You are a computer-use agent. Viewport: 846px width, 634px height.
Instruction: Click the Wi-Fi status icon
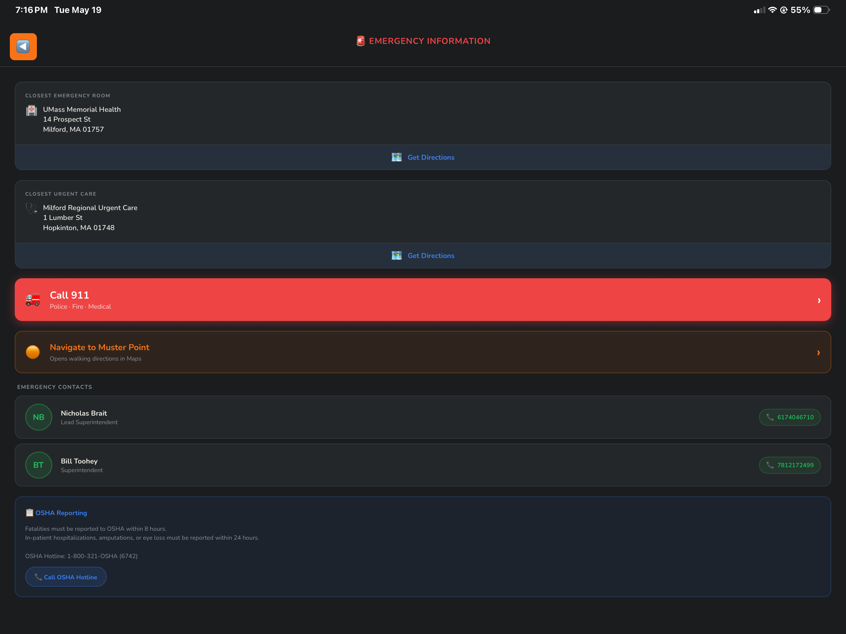point(772,10)
